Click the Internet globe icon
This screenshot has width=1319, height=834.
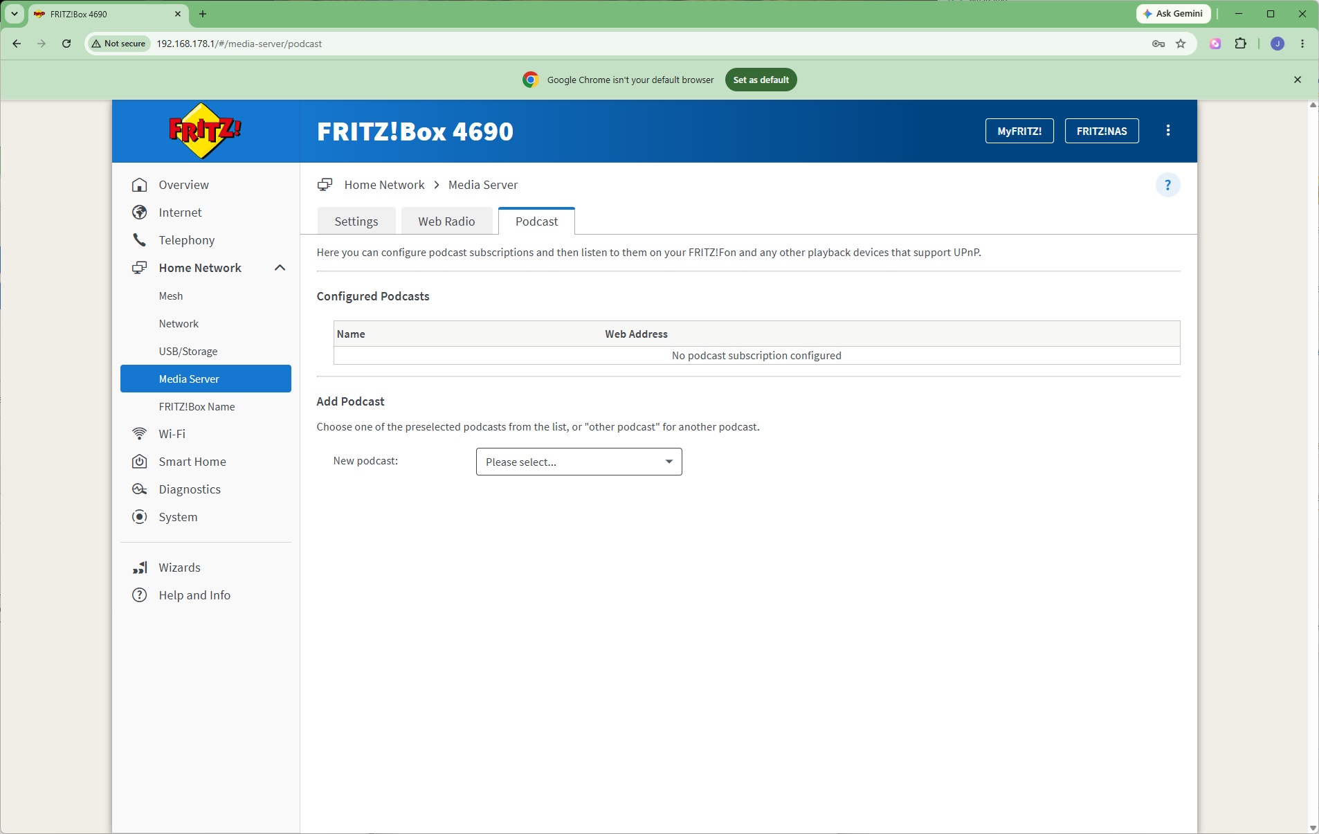pos(140,212)
